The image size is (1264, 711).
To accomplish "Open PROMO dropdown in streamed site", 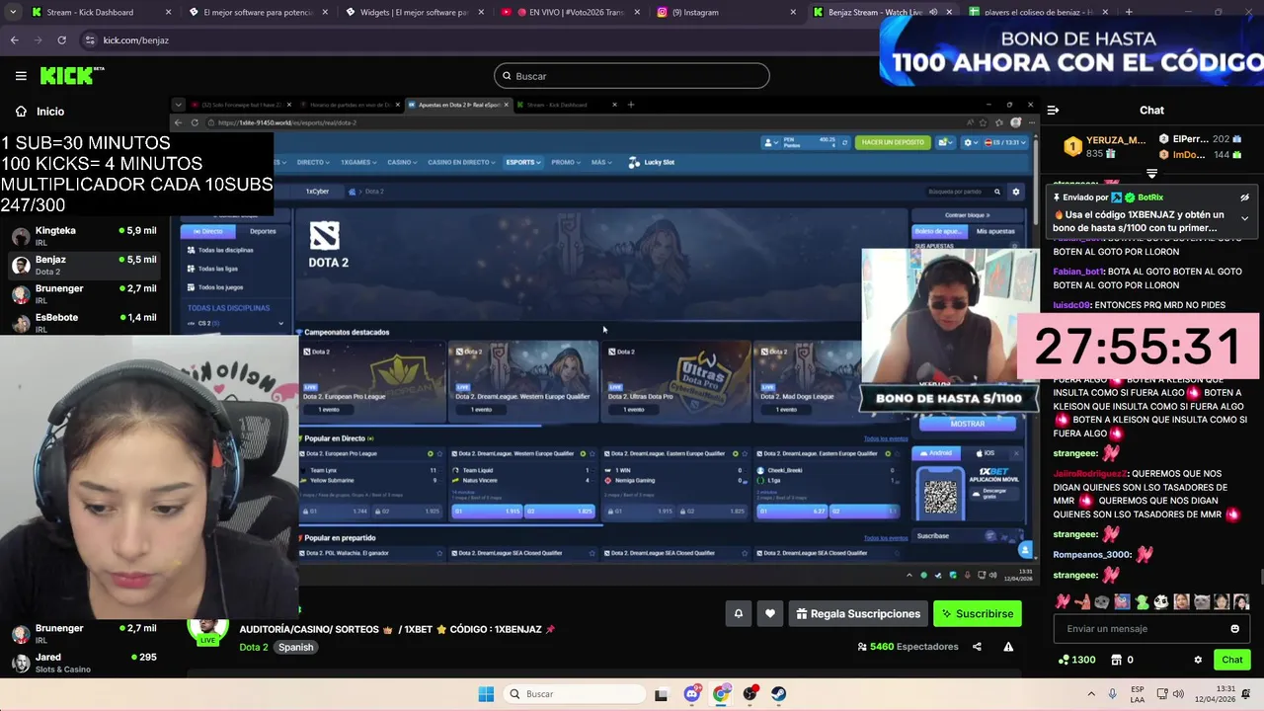I will click(x=566, y=162).
